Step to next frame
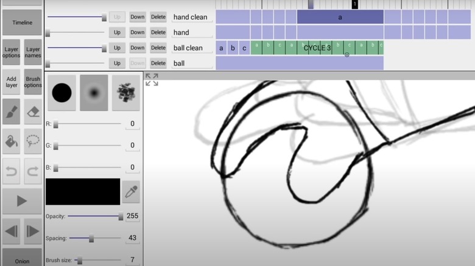 click(33, 231)
